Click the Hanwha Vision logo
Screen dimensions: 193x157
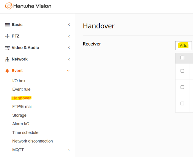28,6
